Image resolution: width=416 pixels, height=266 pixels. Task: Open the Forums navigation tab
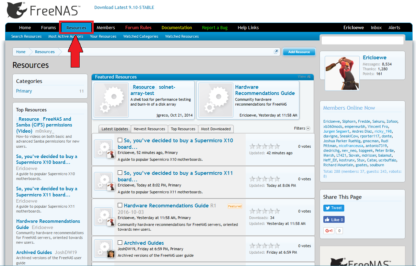click(x=48, y=28)
